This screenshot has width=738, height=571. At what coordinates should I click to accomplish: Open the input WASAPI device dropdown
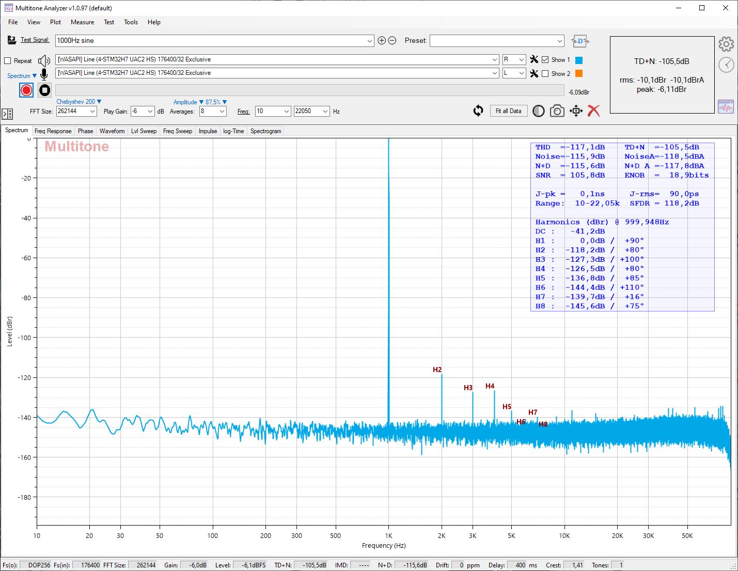[x=277, y=73]
